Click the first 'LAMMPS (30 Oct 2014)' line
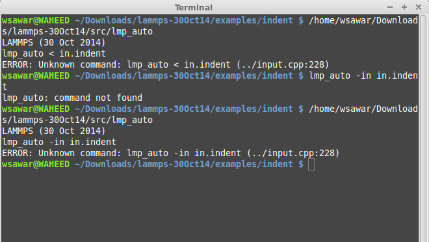This screenshot has width=429, height=242. [53, 43]
